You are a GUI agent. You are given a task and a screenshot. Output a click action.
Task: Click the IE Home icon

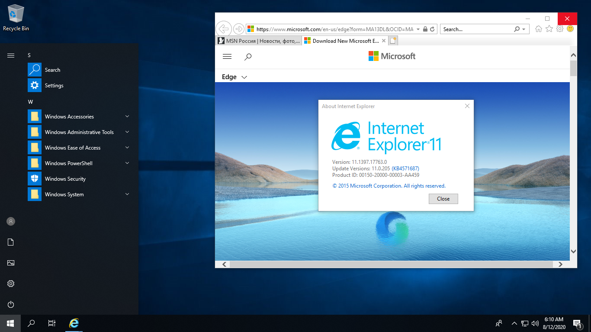coord(539,29)
